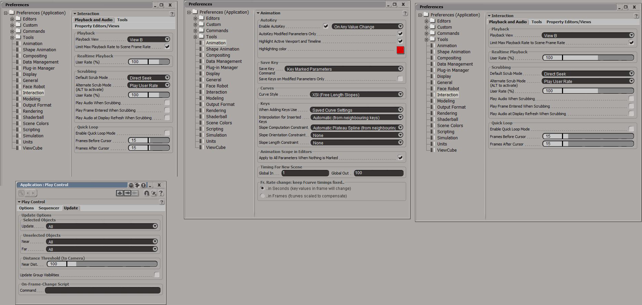Open the Curve Style dropdown
This screenshot has width=642, height=305.
pos(357,95)
